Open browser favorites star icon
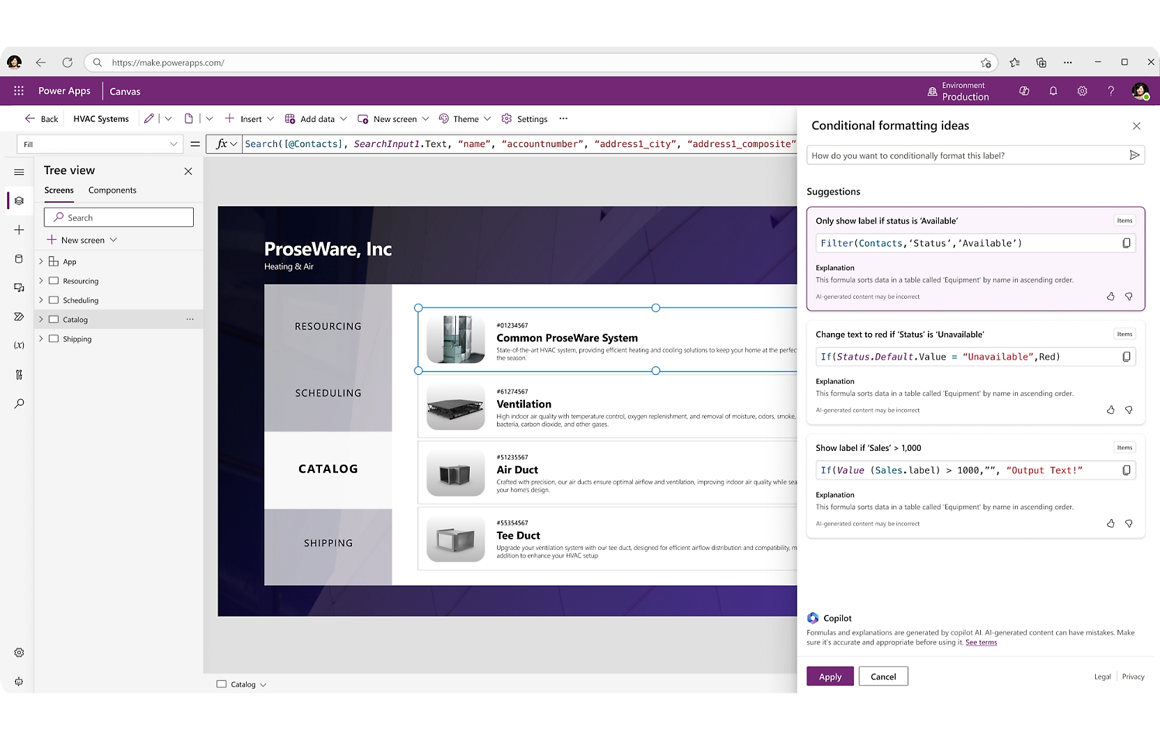This screenshot has width=1160, height=740. click(x=1014, y=63)
